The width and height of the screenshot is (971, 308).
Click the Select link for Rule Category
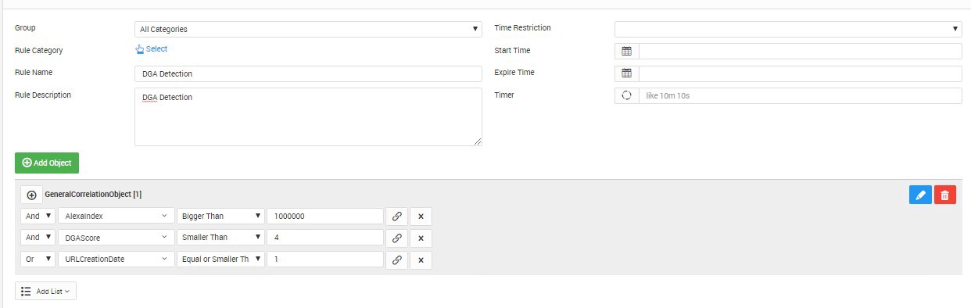click(152, 48)
